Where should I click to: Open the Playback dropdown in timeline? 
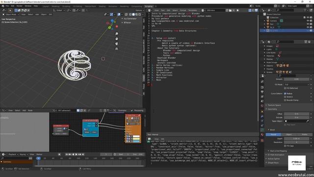13,154
